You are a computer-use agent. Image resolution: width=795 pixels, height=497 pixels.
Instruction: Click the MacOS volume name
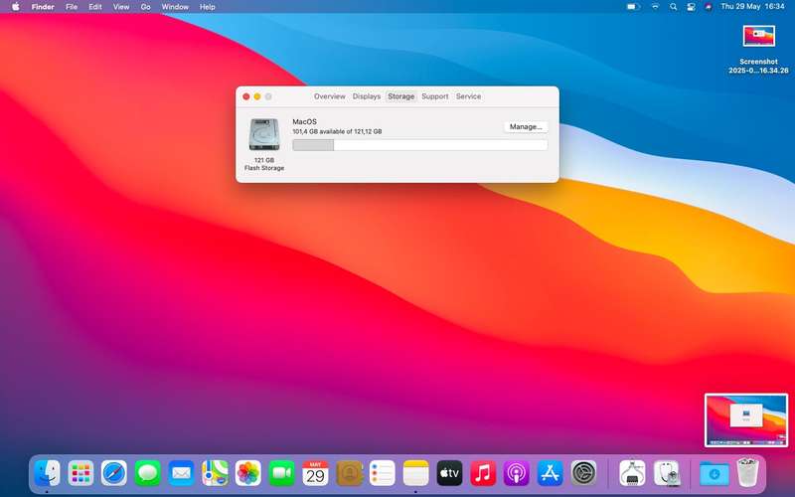pos(305,121)
